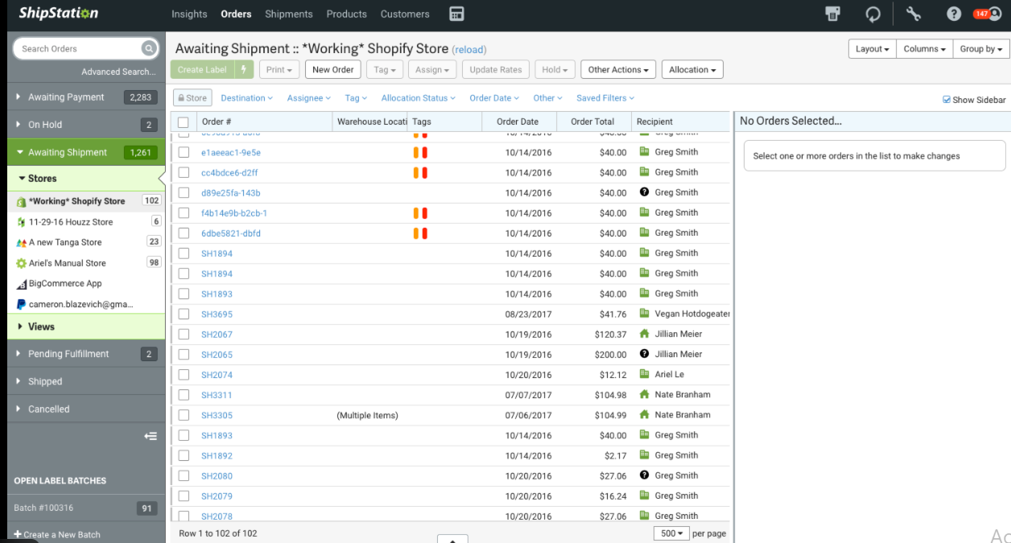Screen dimensions: 1011x543
Task: Click the address status icon on SH2080 row
Action: (644, 475)
